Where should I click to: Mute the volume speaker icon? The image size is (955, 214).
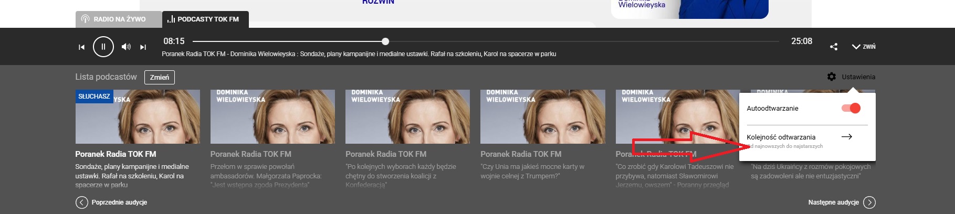126,47
